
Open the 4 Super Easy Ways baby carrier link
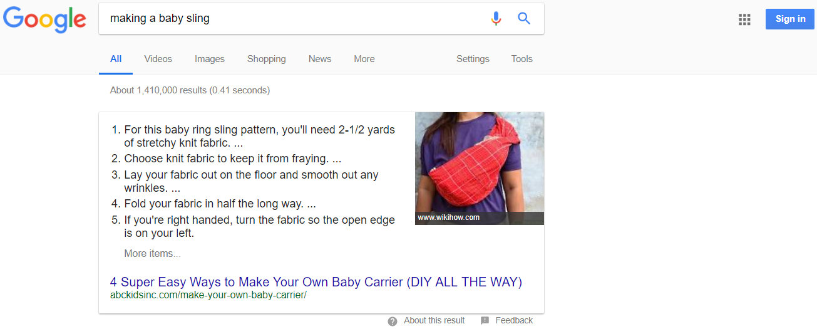316,282
